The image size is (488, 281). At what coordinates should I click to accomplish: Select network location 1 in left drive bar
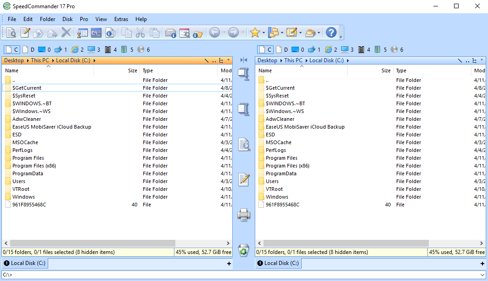tap(61, 49)
